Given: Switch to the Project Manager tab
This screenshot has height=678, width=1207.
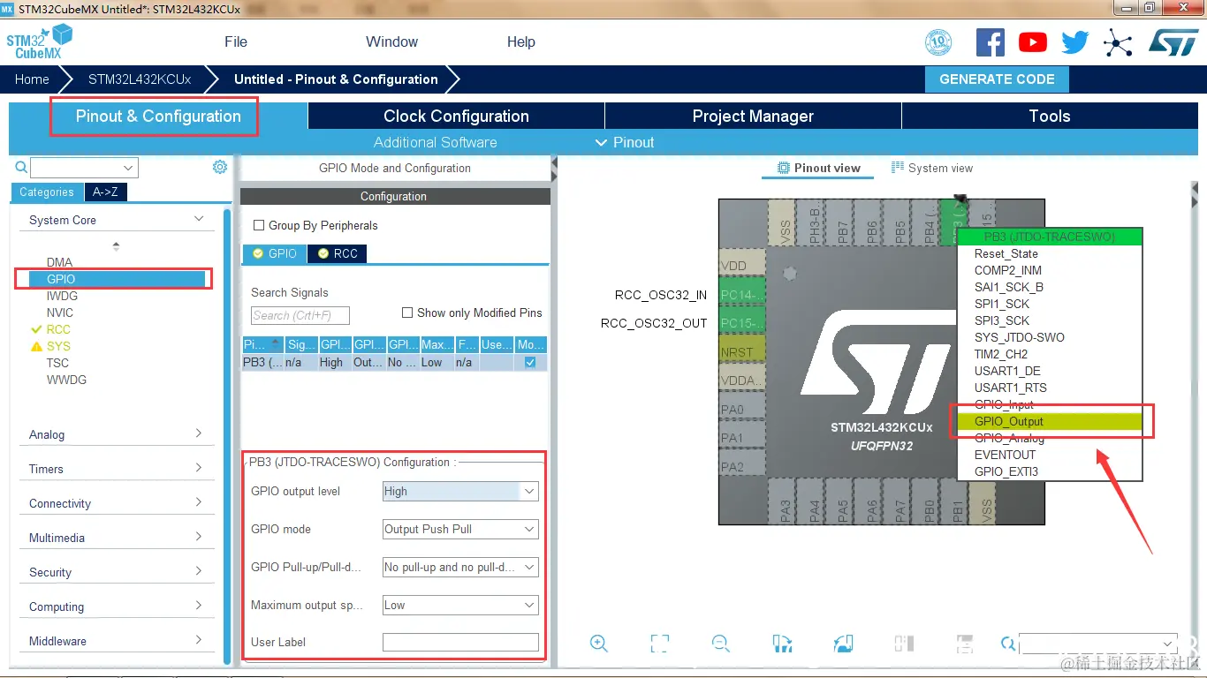Looking at the screenshot, I should [x=753, y=116].
